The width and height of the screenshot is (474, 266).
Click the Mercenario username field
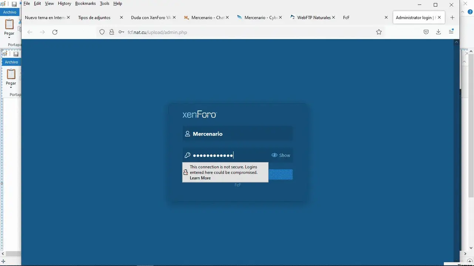238,134
